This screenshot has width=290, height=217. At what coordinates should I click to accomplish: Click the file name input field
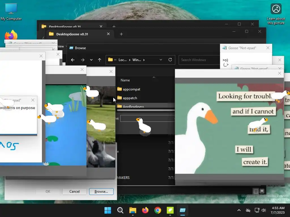tap(147, 118)
